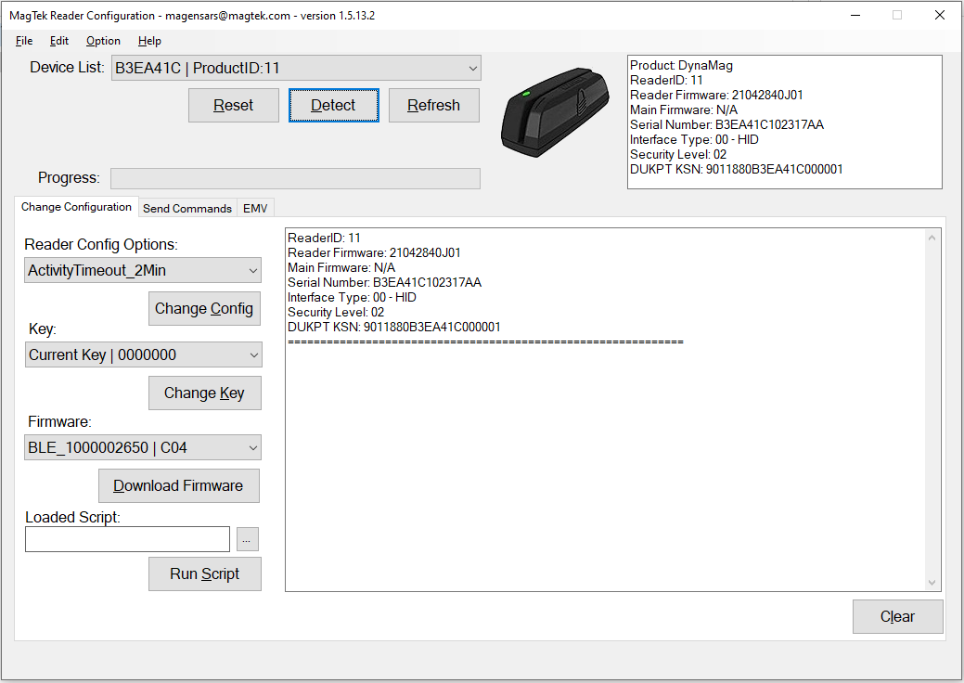Click the Reset button

234,105
